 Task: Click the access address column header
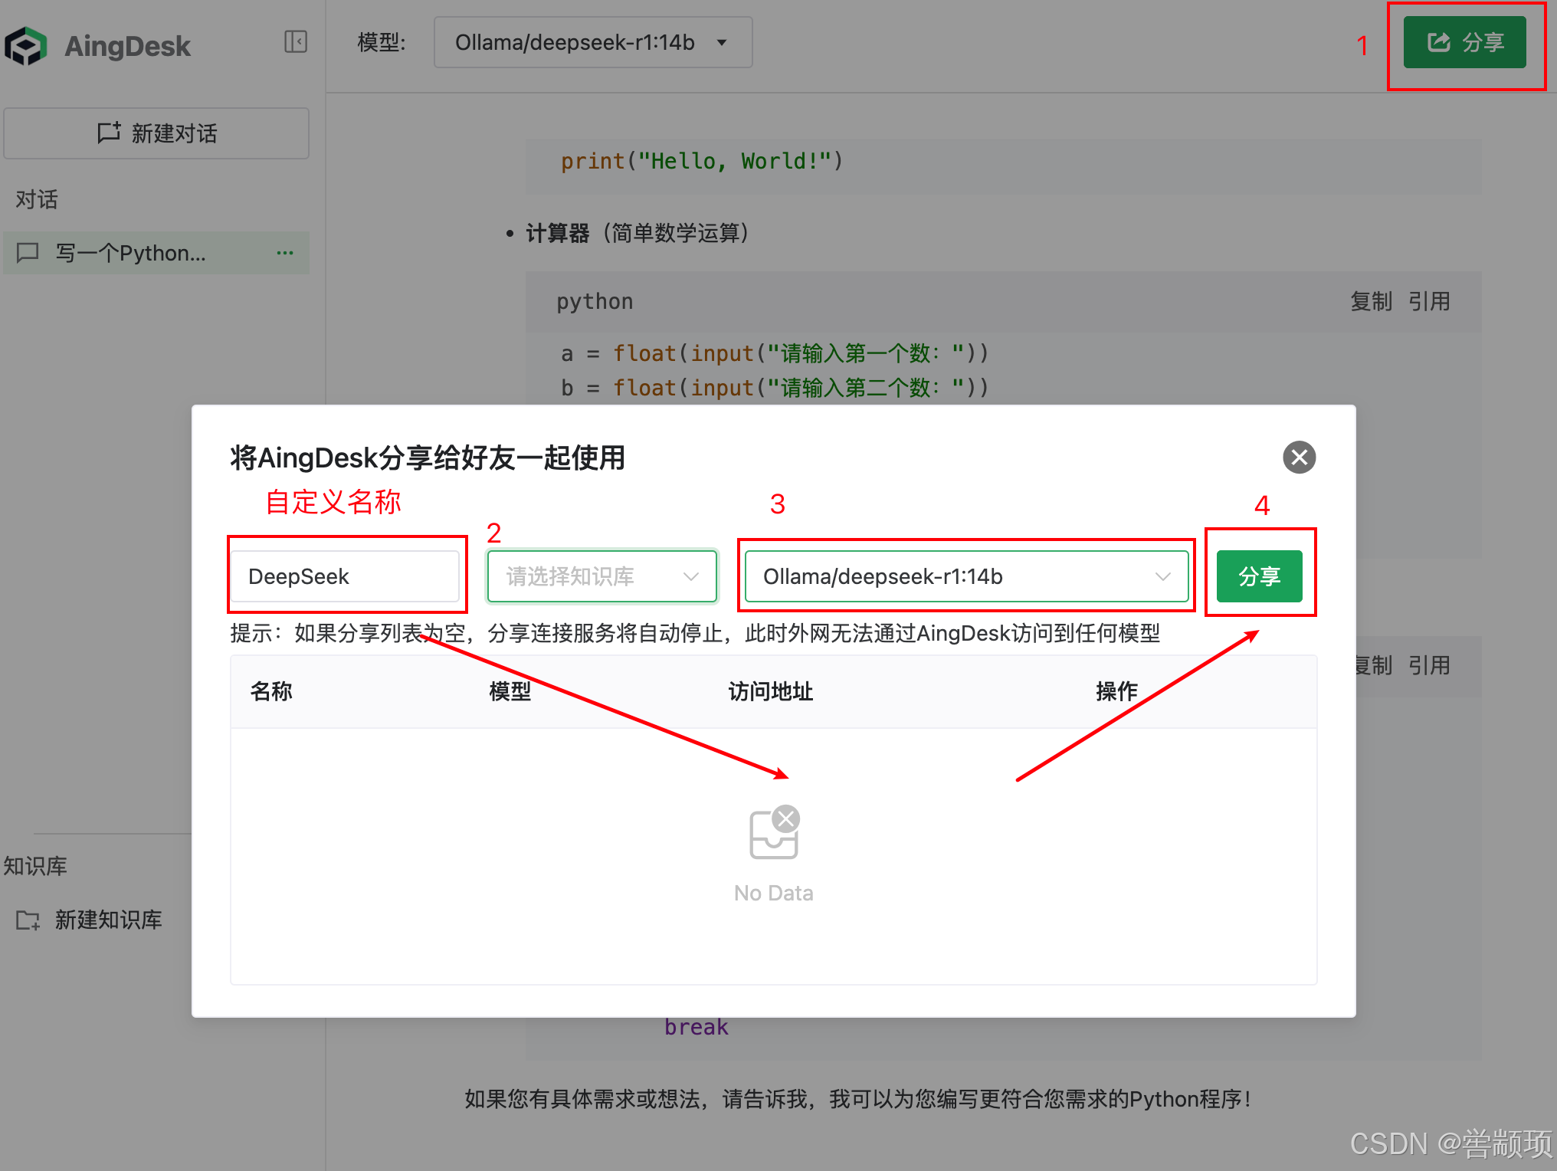point(770,691)
